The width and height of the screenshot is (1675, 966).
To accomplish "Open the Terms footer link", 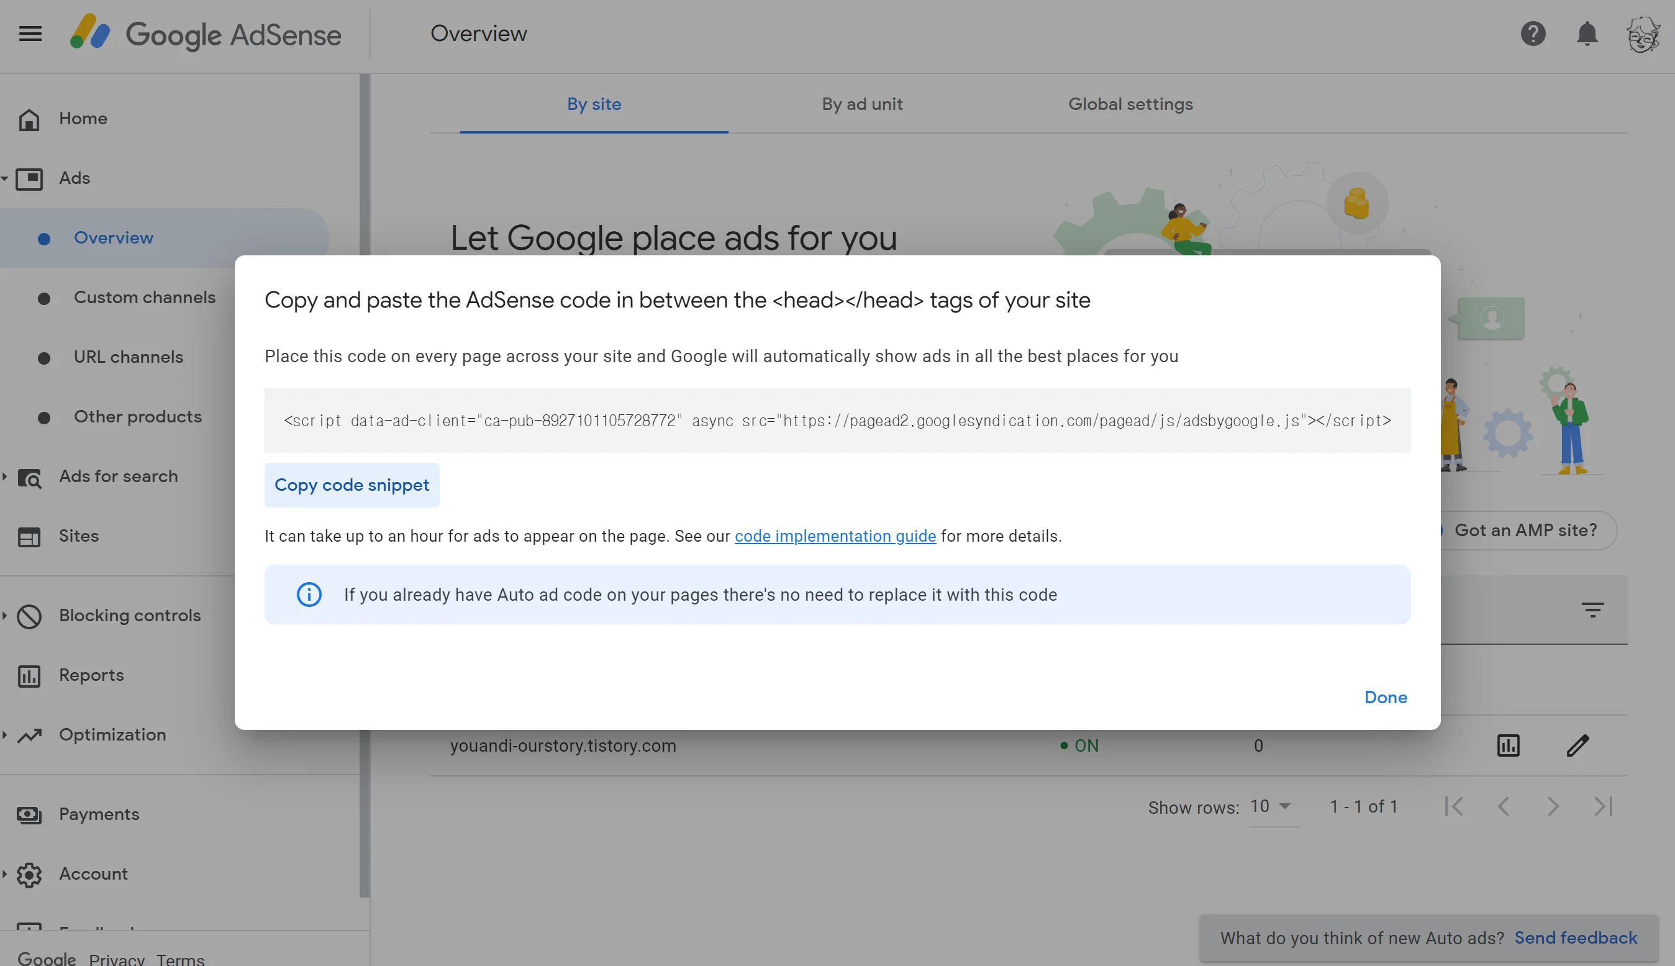I will (x=180, y=959).
